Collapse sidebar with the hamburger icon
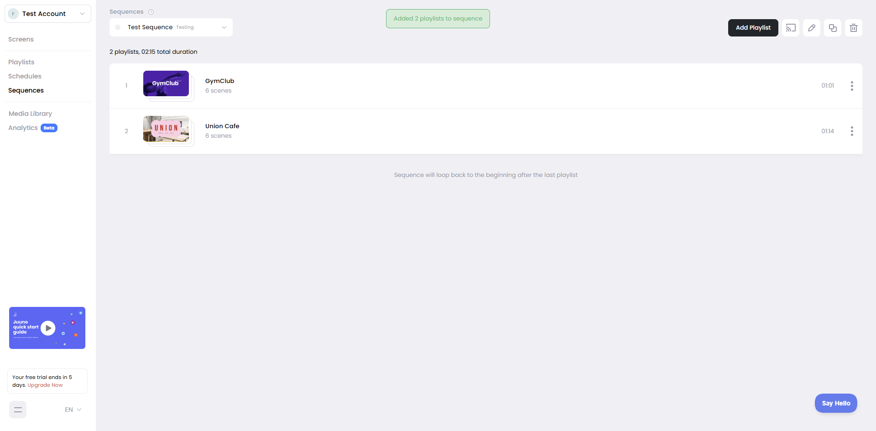The width and height of the screenshot is (876, 431). 18,410
